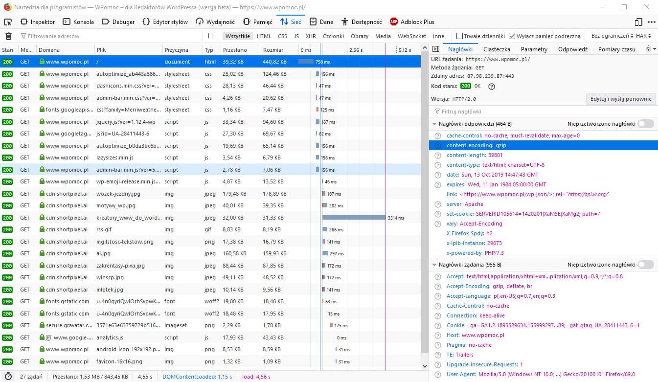Open the Debuger tab
Image resolution: width=658 pixels, height=382 pixels.
[x=118, y=22]
